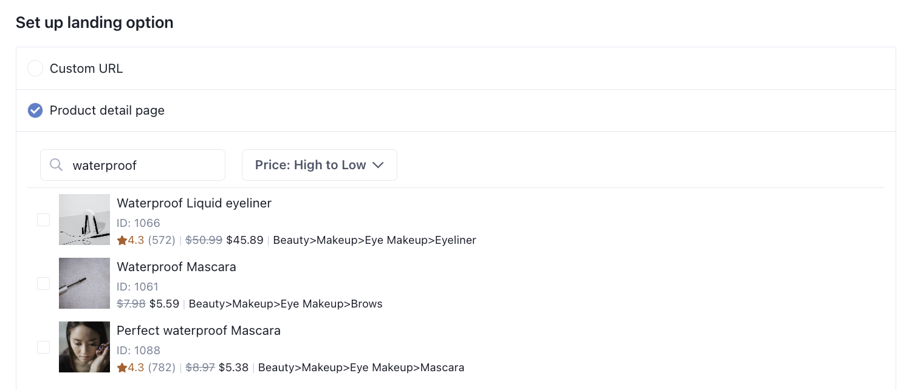
Task: Click the '$45.89' price
Action: [245, 240]
